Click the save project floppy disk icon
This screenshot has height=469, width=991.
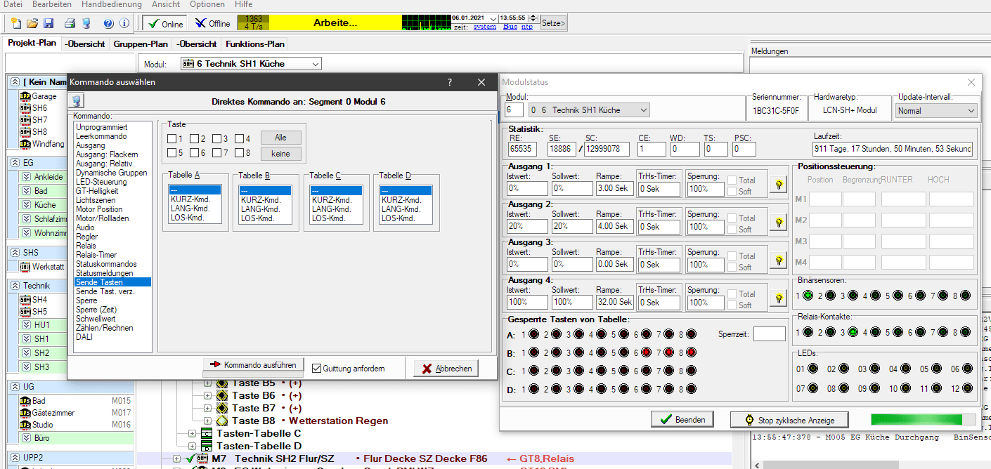tap(48, 23)
